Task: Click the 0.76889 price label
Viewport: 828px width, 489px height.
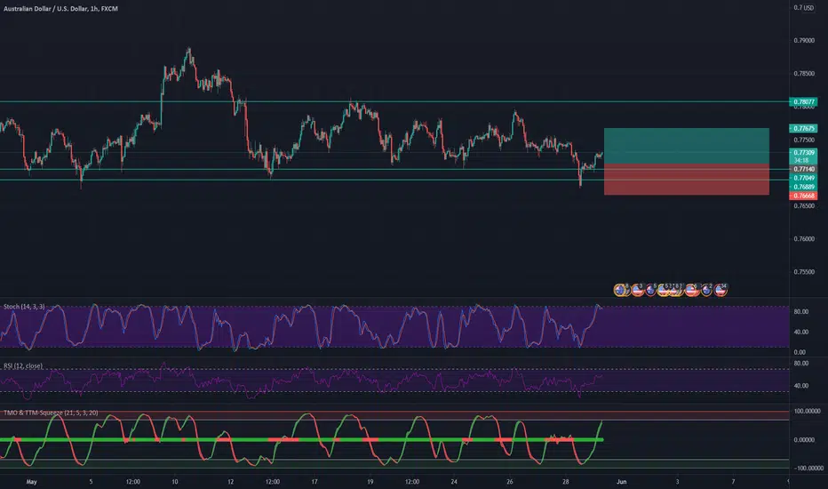Action: click(803, 187)
